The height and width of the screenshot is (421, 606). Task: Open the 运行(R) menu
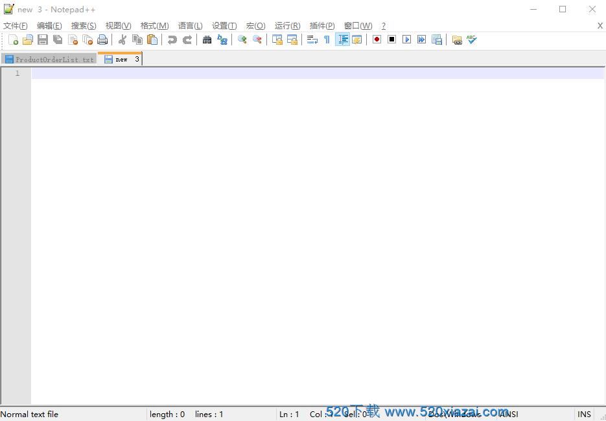click(x=288, y=26)
